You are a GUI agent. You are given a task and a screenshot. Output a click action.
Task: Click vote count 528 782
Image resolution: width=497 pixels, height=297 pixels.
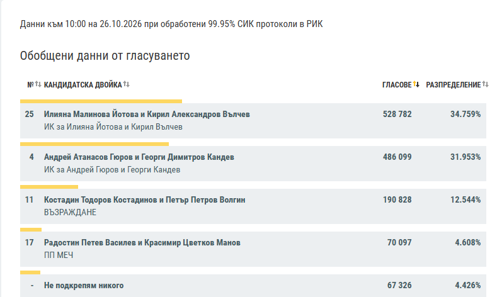coord(397,114)
